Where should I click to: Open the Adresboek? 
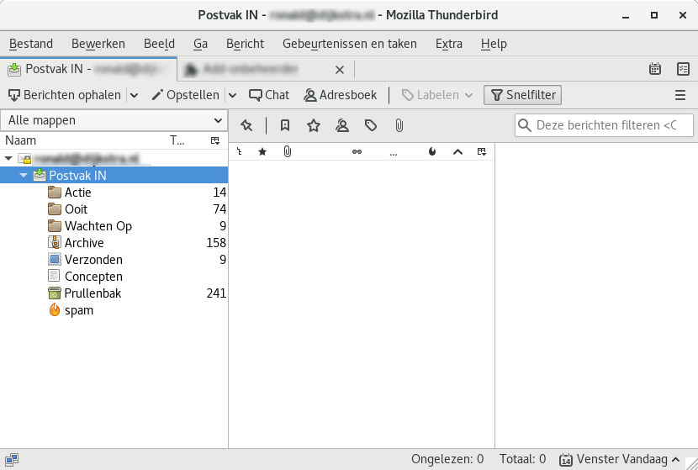(x=340, y=95)
